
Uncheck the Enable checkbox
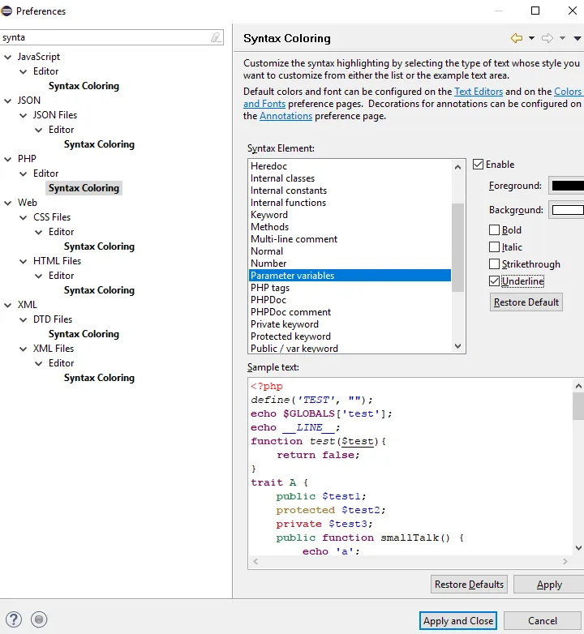478,165
